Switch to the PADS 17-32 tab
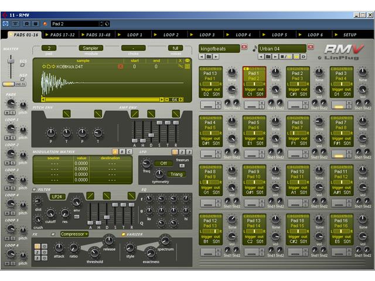The height and width of the screenshot is (281, 375). click(60, 35)
